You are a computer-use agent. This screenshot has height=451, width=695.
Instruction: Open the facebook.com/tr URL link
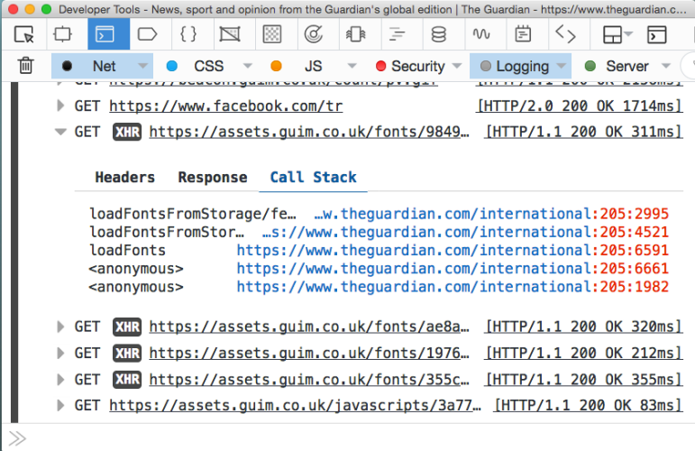[x=226, y=106]
